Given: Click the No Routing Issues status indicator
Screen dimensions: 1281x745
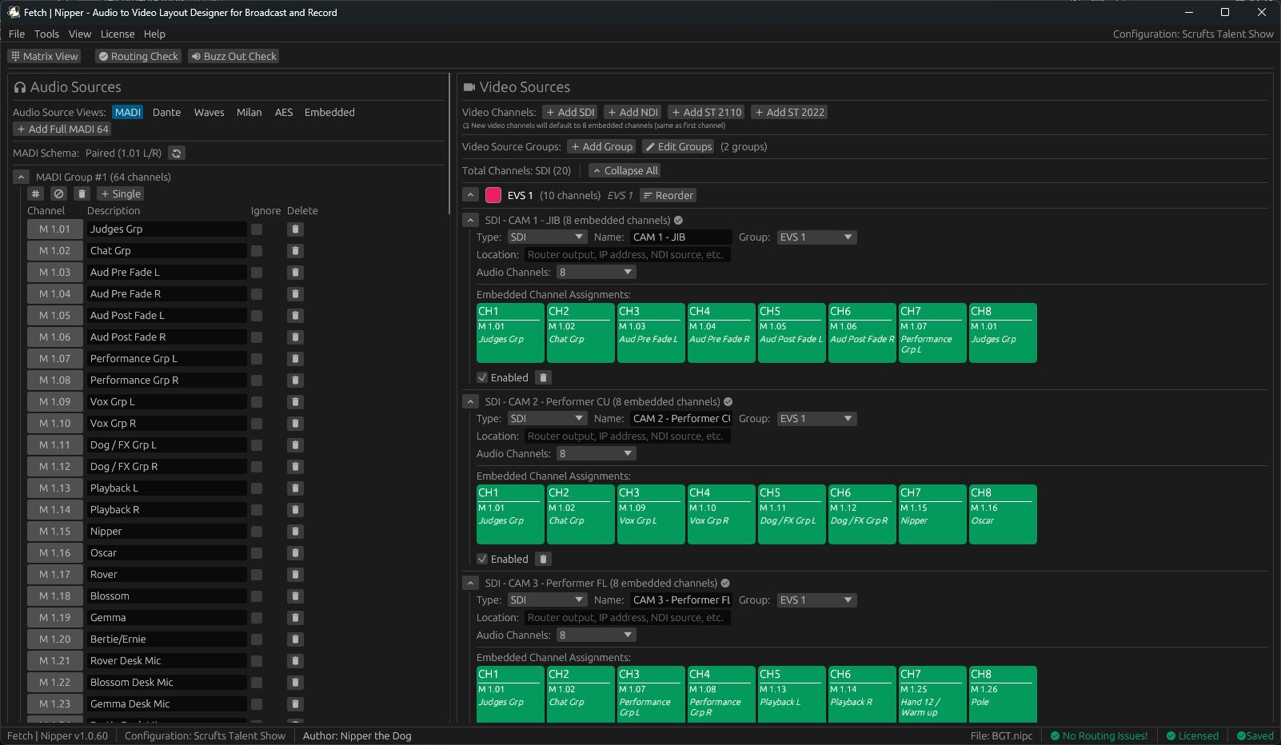Looking at the screenshot, I should [x=1099, y=735].
